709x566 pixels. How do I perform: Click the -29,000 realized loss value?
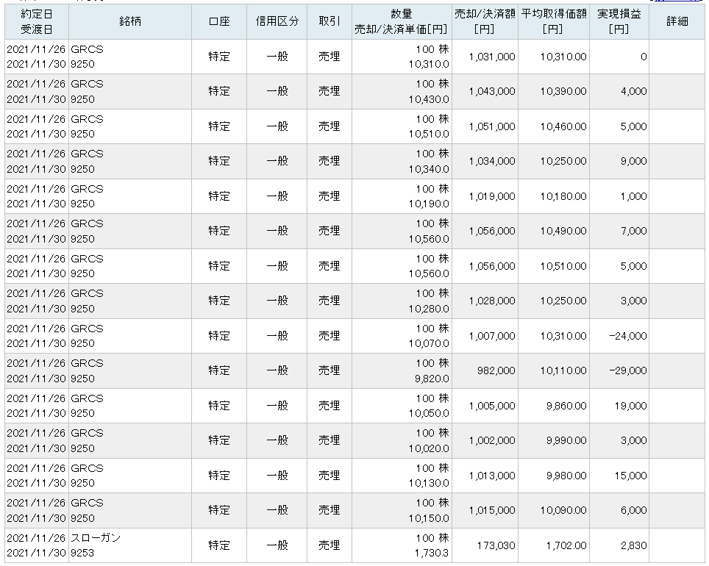pyautogui.click(x=627, y=371)
